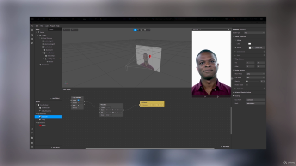296x166 pixels.
Task: Click the restart icon below the simulator preview
Action: coord(205,96)
